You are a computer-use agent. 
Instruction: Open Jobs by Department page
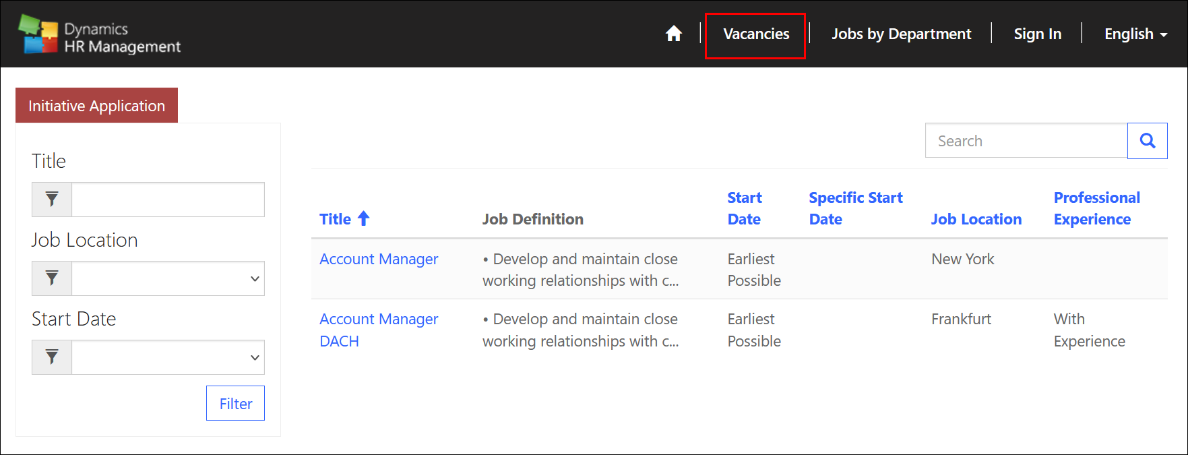901,34
